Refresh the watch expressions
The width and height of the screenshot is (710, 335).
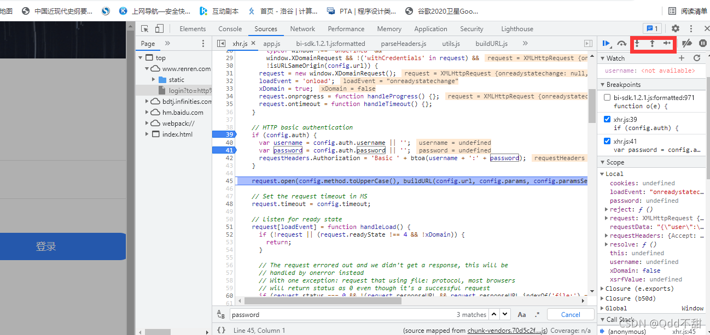point(697,58)
